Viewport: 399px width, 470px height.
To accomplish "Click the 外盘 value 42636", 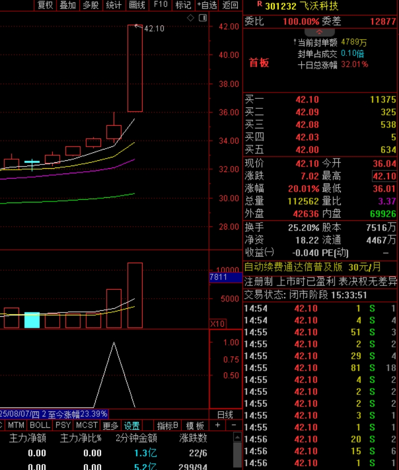I will click(x=306, y=214).
